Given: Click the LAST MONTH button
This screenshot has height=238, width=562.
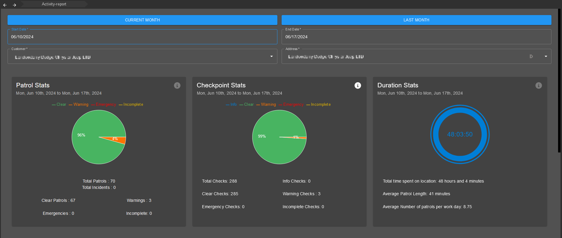Looking at the screenshot, I should pos(416,20).
